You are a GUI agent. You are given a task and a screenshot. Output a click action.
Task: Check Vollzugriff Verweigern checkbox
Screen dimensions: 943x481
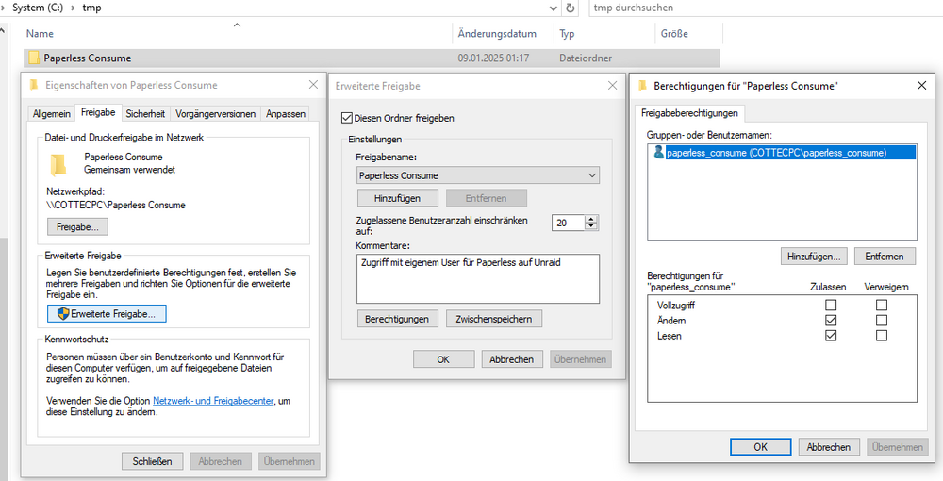[x=882, y=306]
